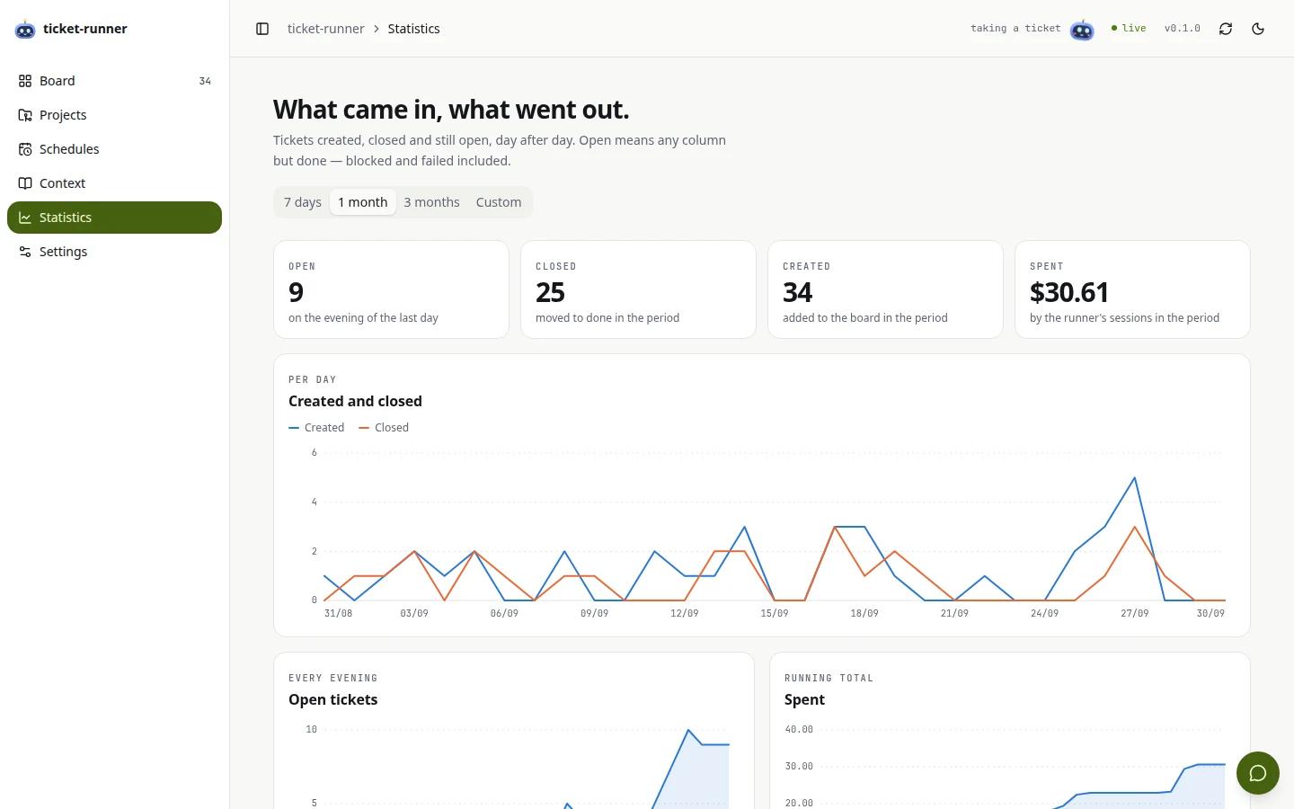Click the Open 9 stat card

point(391,289)
